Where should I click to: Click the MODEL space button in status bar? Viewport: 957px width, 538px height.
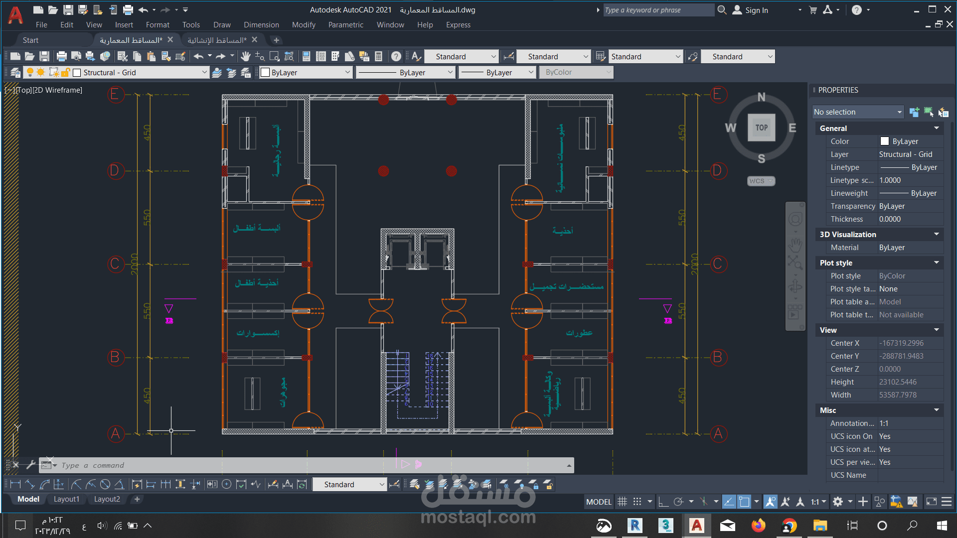coord(599,502)
